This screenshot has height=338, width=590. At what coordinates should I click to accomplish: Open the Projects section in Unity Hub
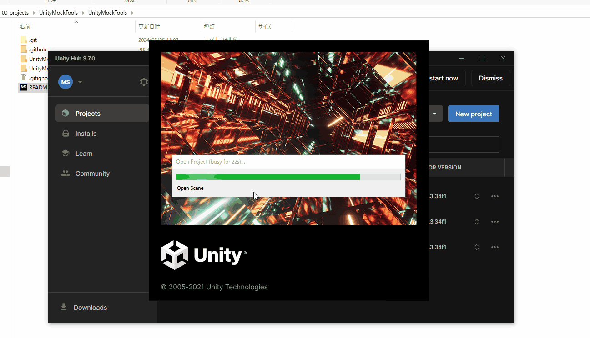[x=102, y=114]
